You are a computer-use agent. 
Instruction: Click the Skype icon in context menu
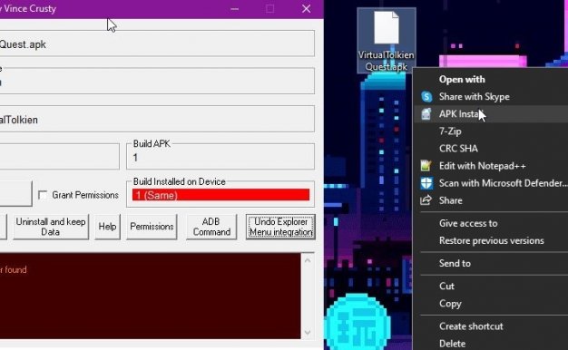426,97
